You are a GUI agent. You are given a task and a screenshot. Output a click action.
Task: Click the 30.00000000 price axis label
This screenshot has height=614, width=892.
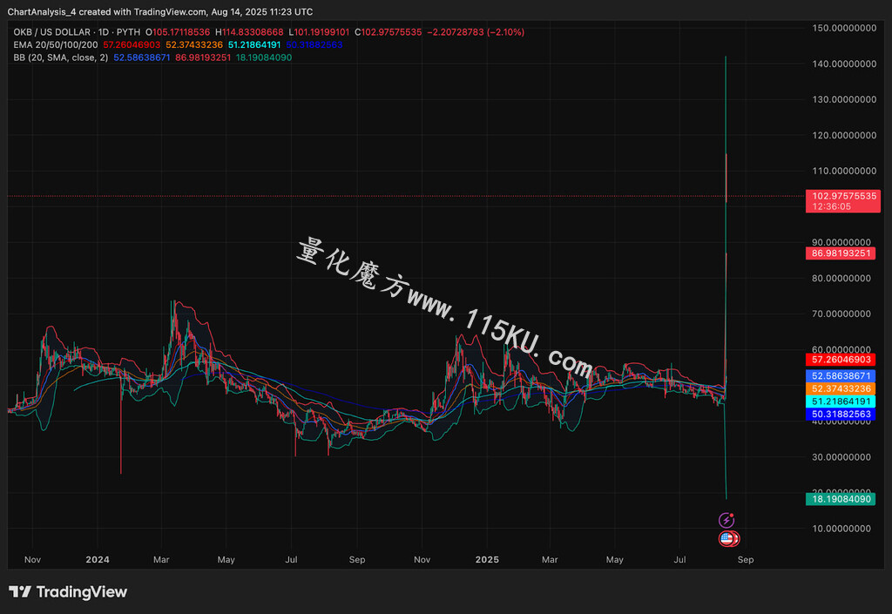tap(841, 457)
